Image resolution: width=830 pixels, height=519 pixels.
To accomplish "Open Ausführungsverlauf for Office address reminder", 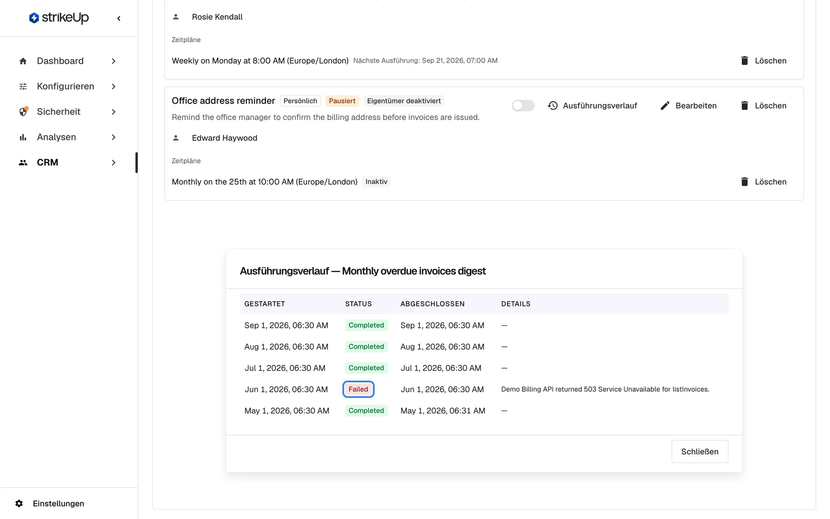I will pyautogui.click(x=593, y=106).
